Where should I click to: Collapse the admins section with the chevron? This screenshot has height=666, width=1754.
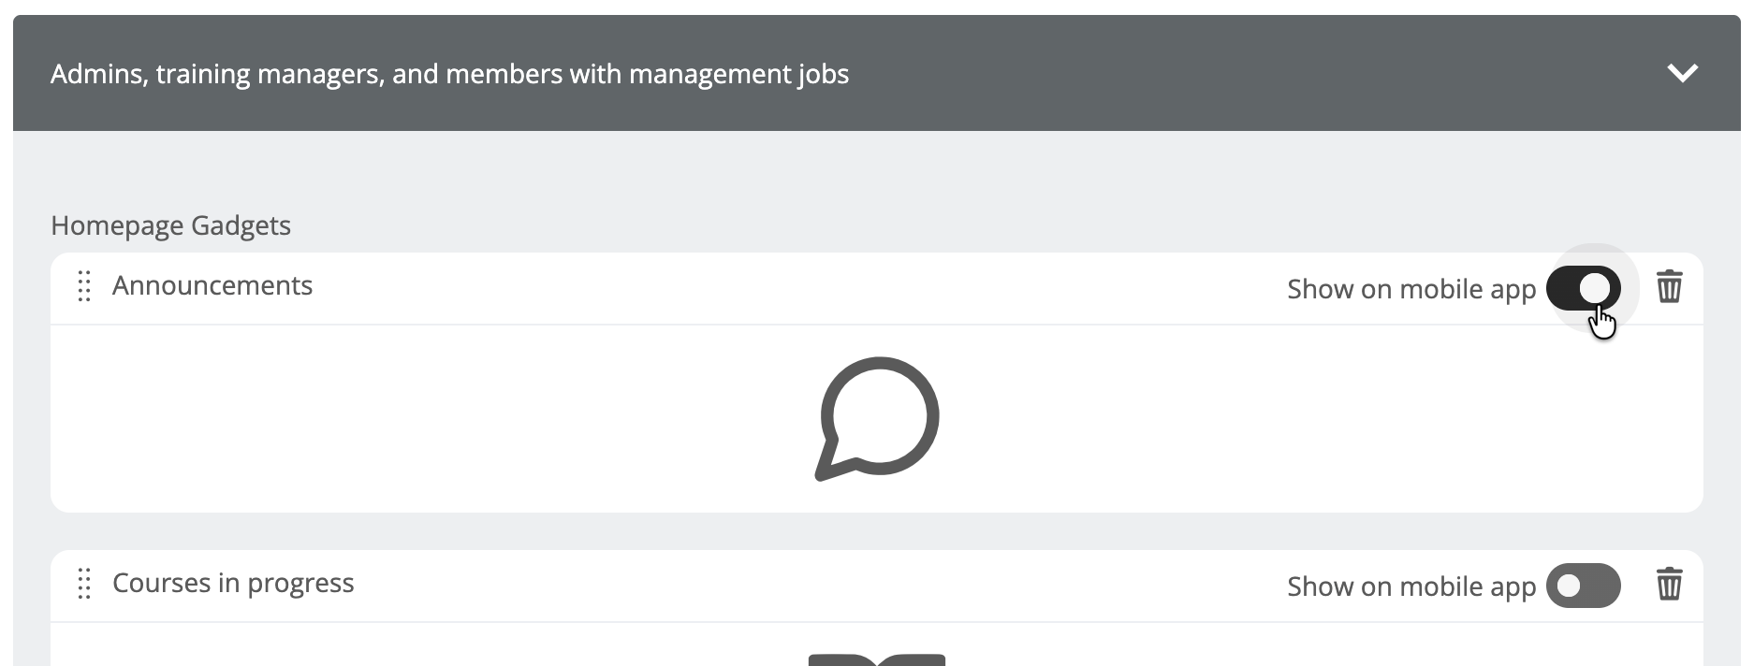pyautogui.click(x=1682, y=73)
